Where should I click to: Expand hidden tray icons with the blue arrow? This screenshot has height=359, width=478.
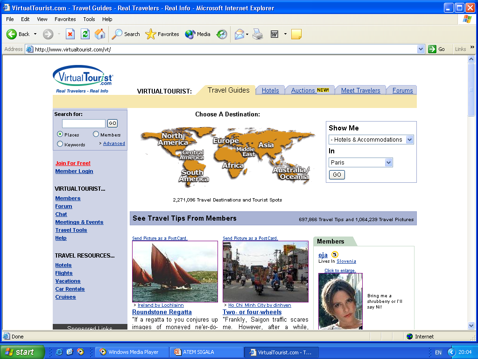tap(451, 352)
